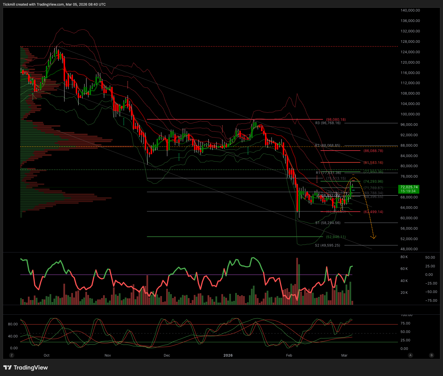Screen dimensions: 443x376
Task: Click 48,000.00 on the price axis
Action: [x=409, y=249]
